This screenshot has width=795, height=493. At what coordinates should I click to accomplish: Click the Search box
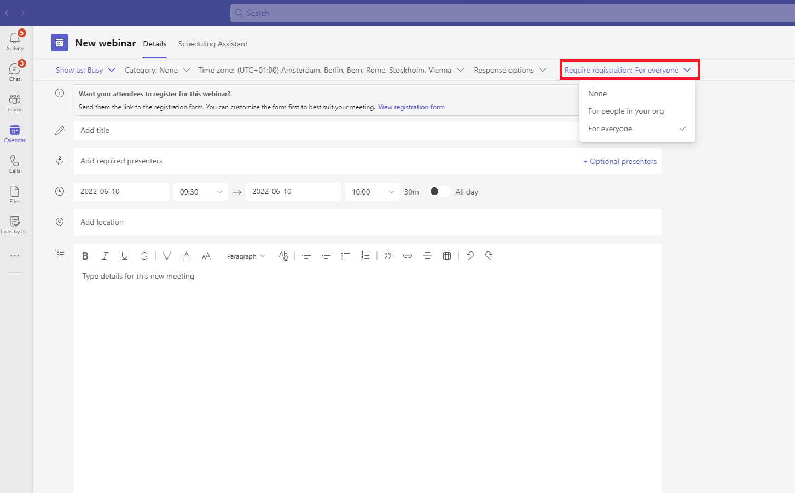tap(513, 13)
